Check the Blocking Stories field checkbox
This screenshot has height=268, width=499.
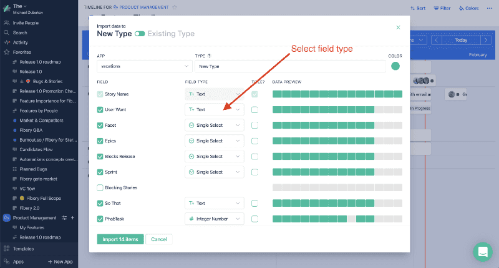(x=100, y=187)
